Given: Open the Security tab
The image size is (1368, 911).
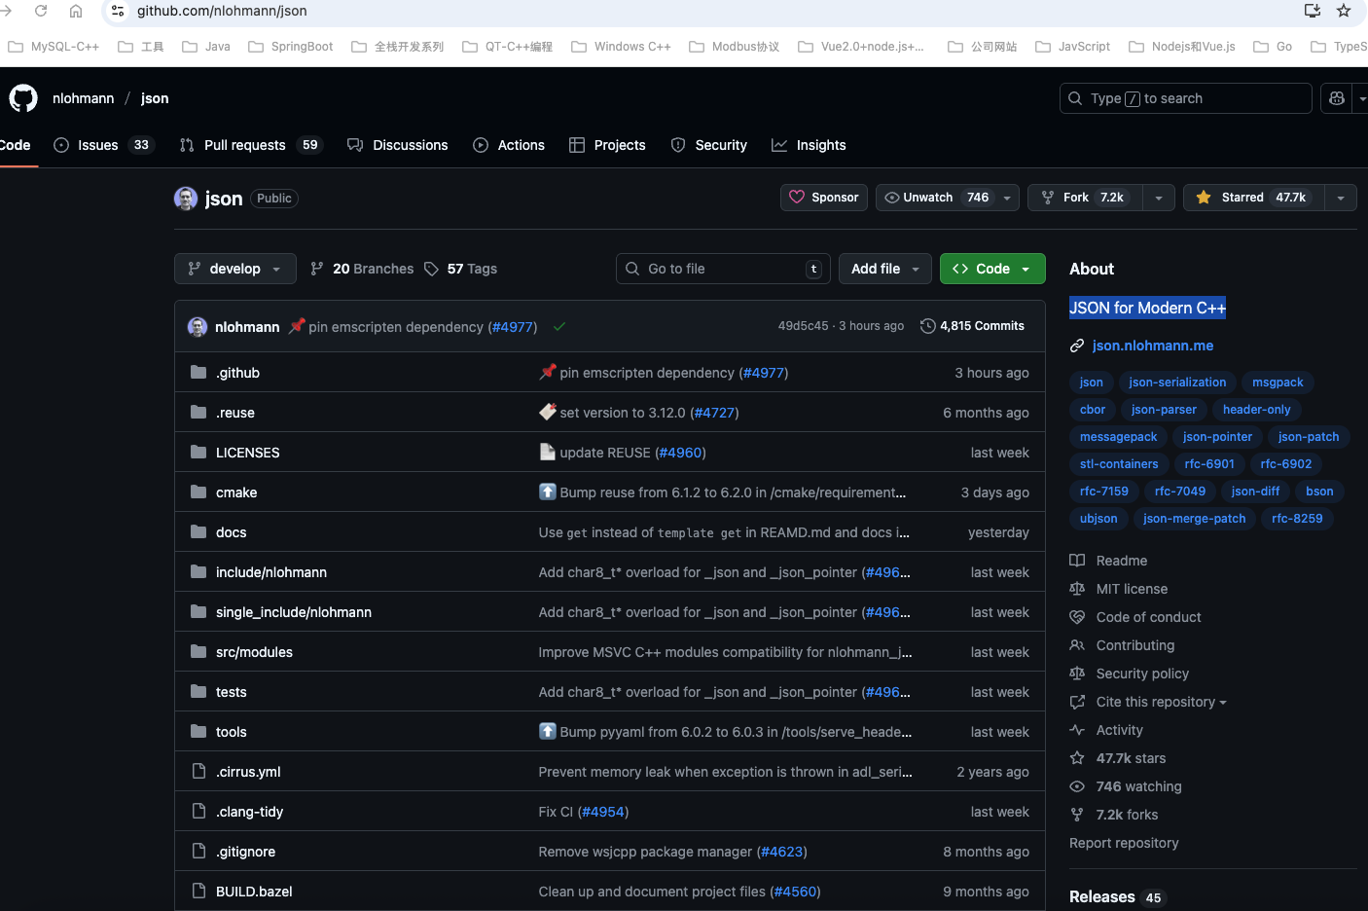Looking at the screenshot, I should [x=709, y=145].
